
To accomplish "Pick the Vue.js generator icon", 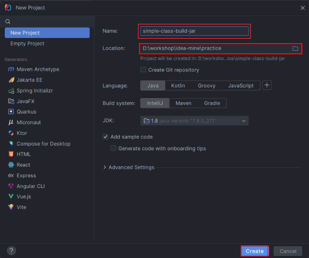I will [x=11, y=196].
